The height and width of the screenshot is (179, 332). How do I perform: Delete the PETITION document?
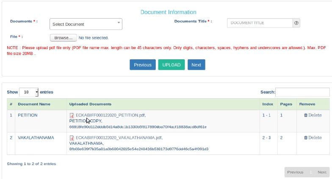click(313, 115)
